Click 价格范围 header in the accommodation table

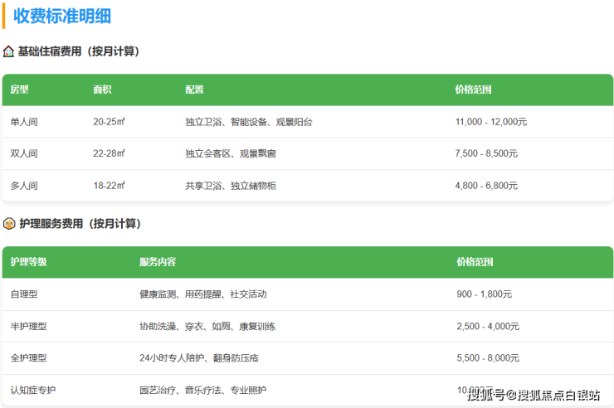(473, 90)
